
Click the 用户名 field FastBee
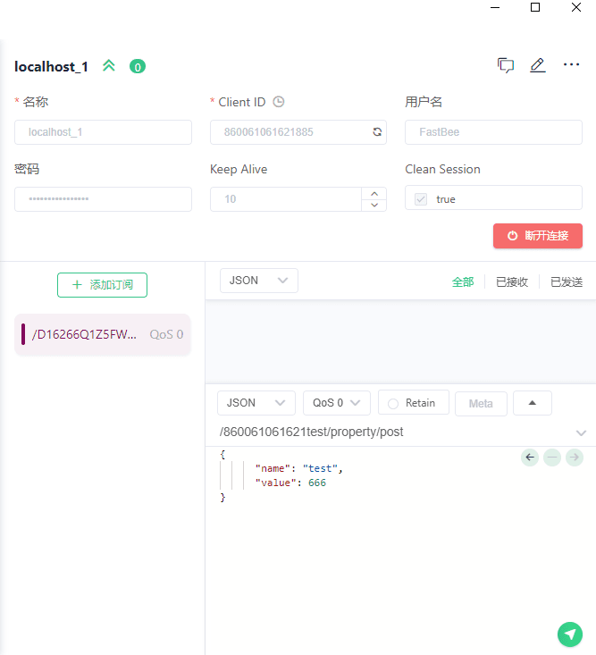(493, 132)
